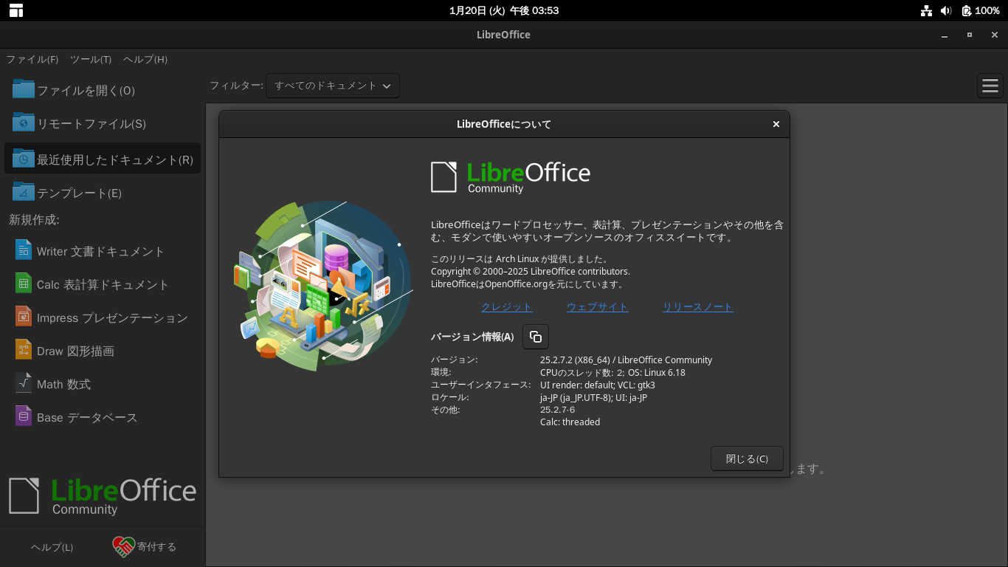Viewport: 1008px width, 567px height.
Task: Click ファイルを開く(O) folder icon
Action: pyautogui.click(x=24, y=89)
